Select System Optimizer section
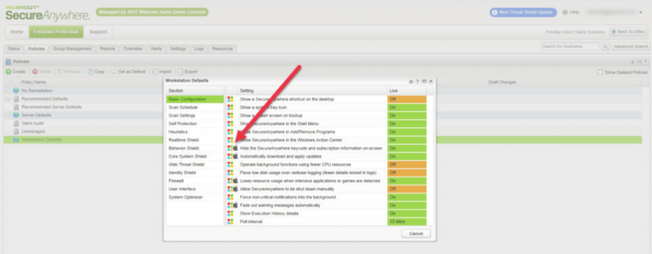The image size is (652, 254). (195, 197)
